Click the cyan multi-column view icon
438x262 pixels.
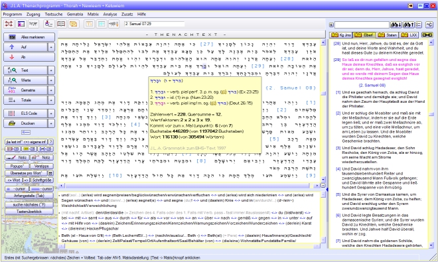[x=102, y=24]
